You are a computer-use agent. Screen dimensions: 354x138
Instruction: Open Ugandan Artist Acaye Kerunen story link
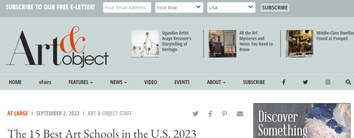point(177,41)
